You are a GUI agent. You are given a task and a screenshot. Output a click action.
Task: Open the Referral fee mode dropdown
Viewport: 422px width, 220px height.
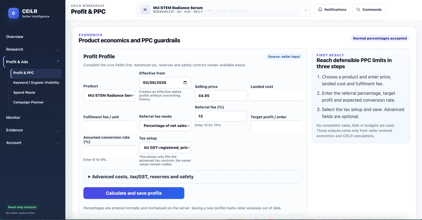tap(165, 126)
